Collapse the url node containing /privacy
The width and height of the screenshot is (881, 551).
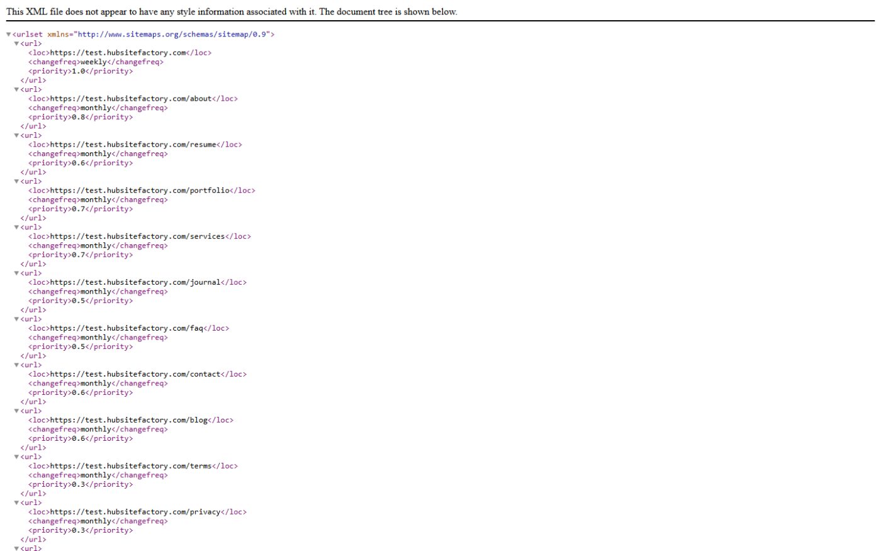[x=17, y=503]
